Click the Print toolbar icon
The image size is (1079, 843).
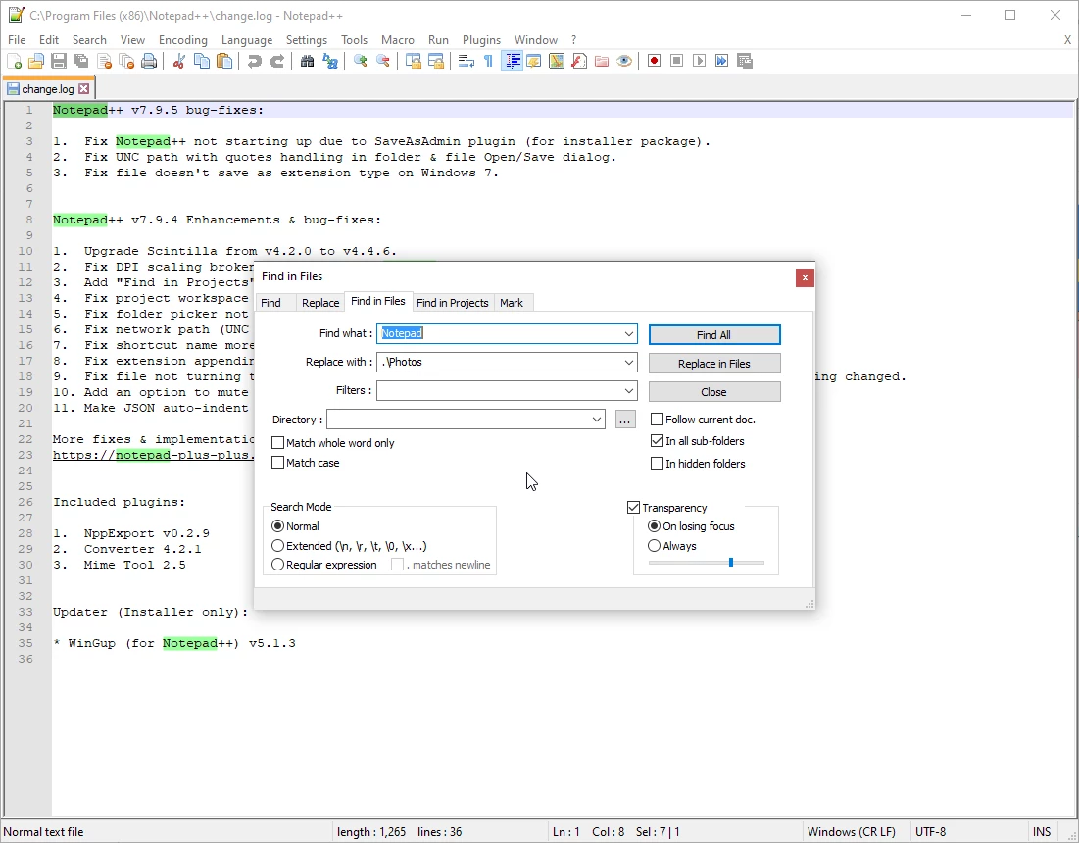point(149,61)
